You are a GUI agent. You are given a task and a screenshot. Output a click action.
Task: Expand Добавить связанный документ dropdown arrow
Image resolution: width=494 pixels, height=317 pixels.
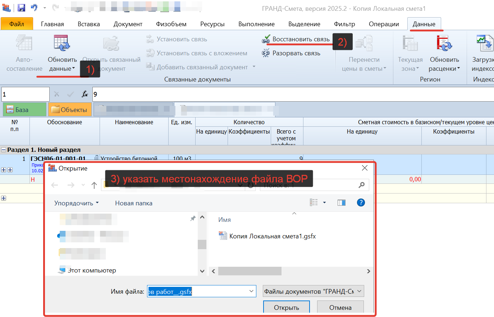tap(254, 67)
